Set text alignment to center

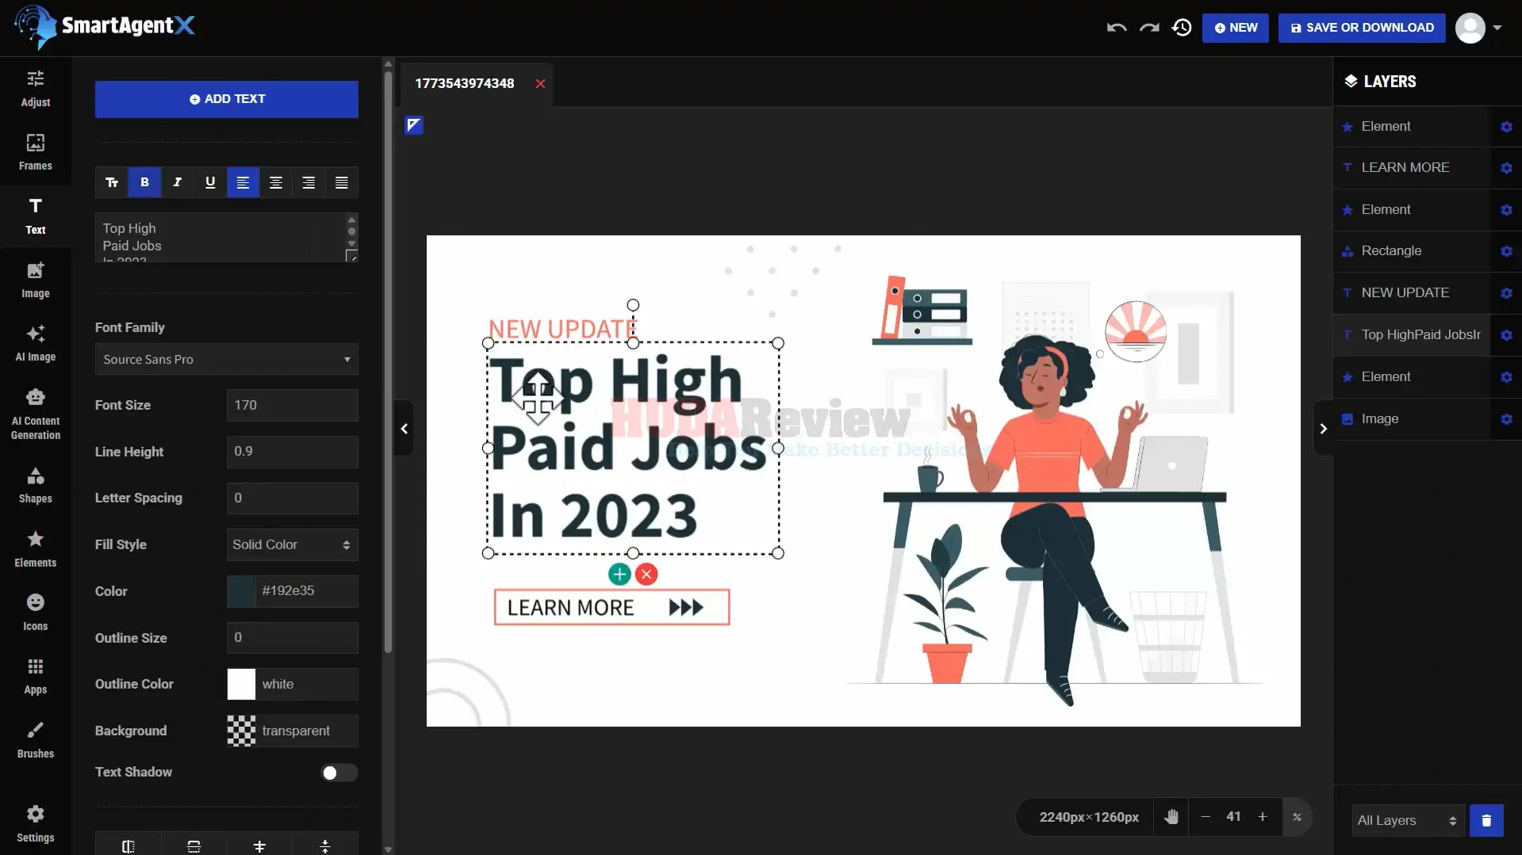276,182
